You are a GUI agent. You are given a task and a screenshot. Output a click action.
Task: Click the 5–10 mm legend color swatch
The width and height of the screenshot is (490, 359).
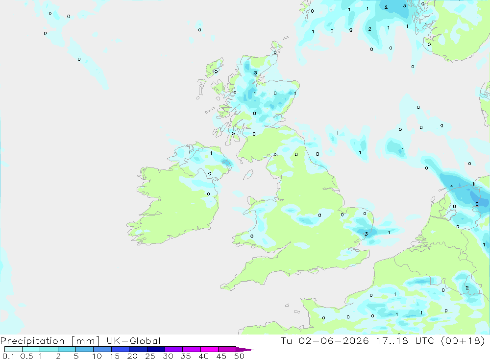[84, 349]
